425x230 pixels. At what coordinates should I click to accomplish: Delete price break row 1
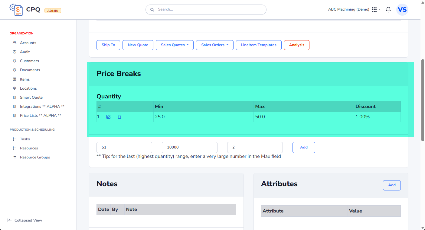click(119, 117)
